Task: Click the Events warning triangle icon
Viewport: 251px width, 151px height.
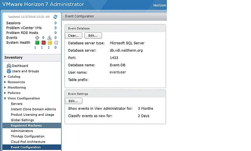Action: pyautogui.click(x=49, y=38)
